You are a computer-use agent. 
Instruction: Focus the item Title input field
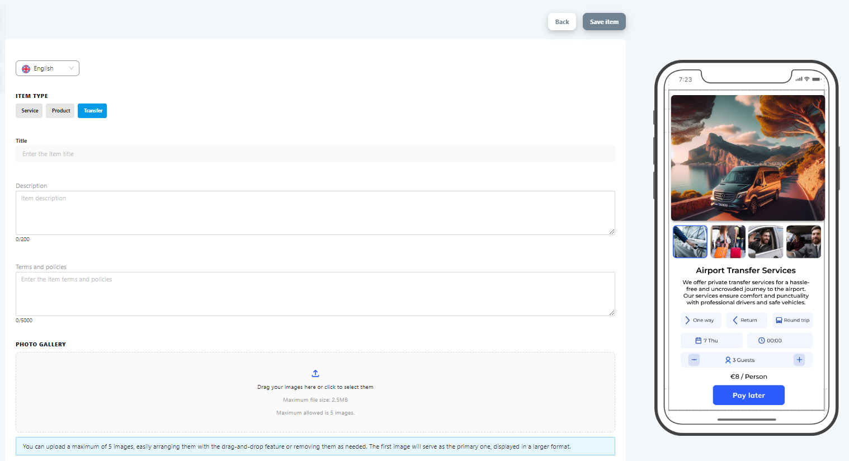tap(315, 154)
